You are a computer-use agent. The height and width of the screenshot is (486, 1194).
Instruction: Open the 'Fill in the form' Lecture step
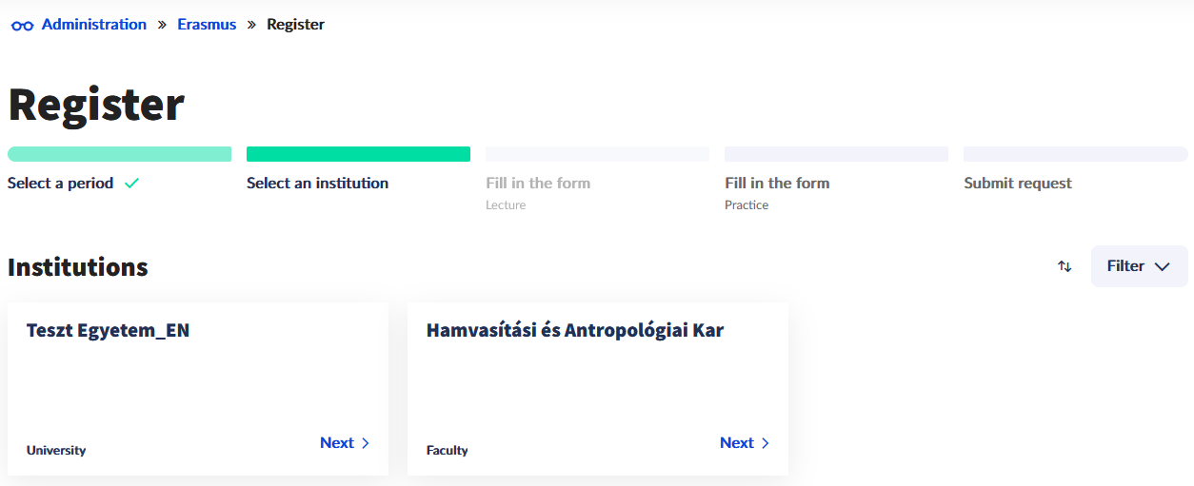538,184
